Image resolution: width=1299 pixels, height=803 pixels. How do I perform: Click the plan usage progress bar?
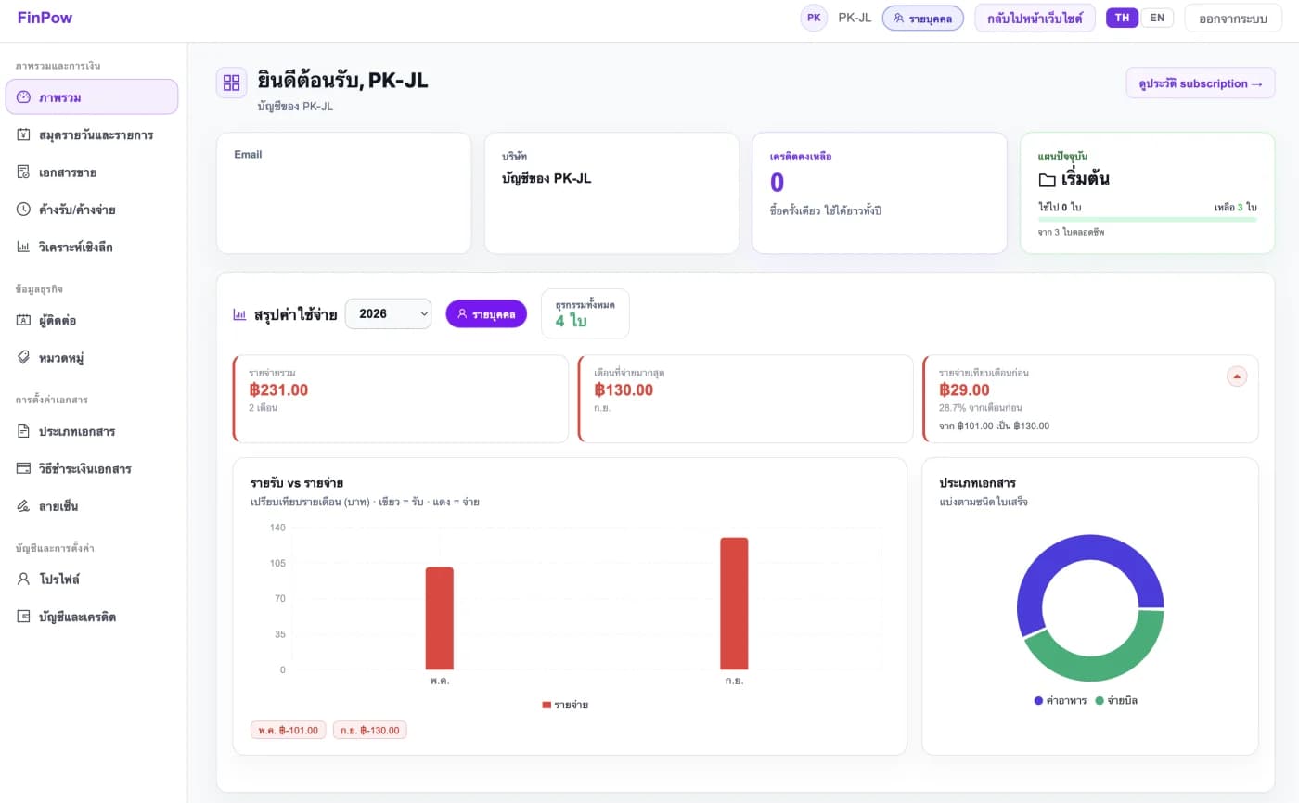pyautogui.click(x=1148, y=220)
